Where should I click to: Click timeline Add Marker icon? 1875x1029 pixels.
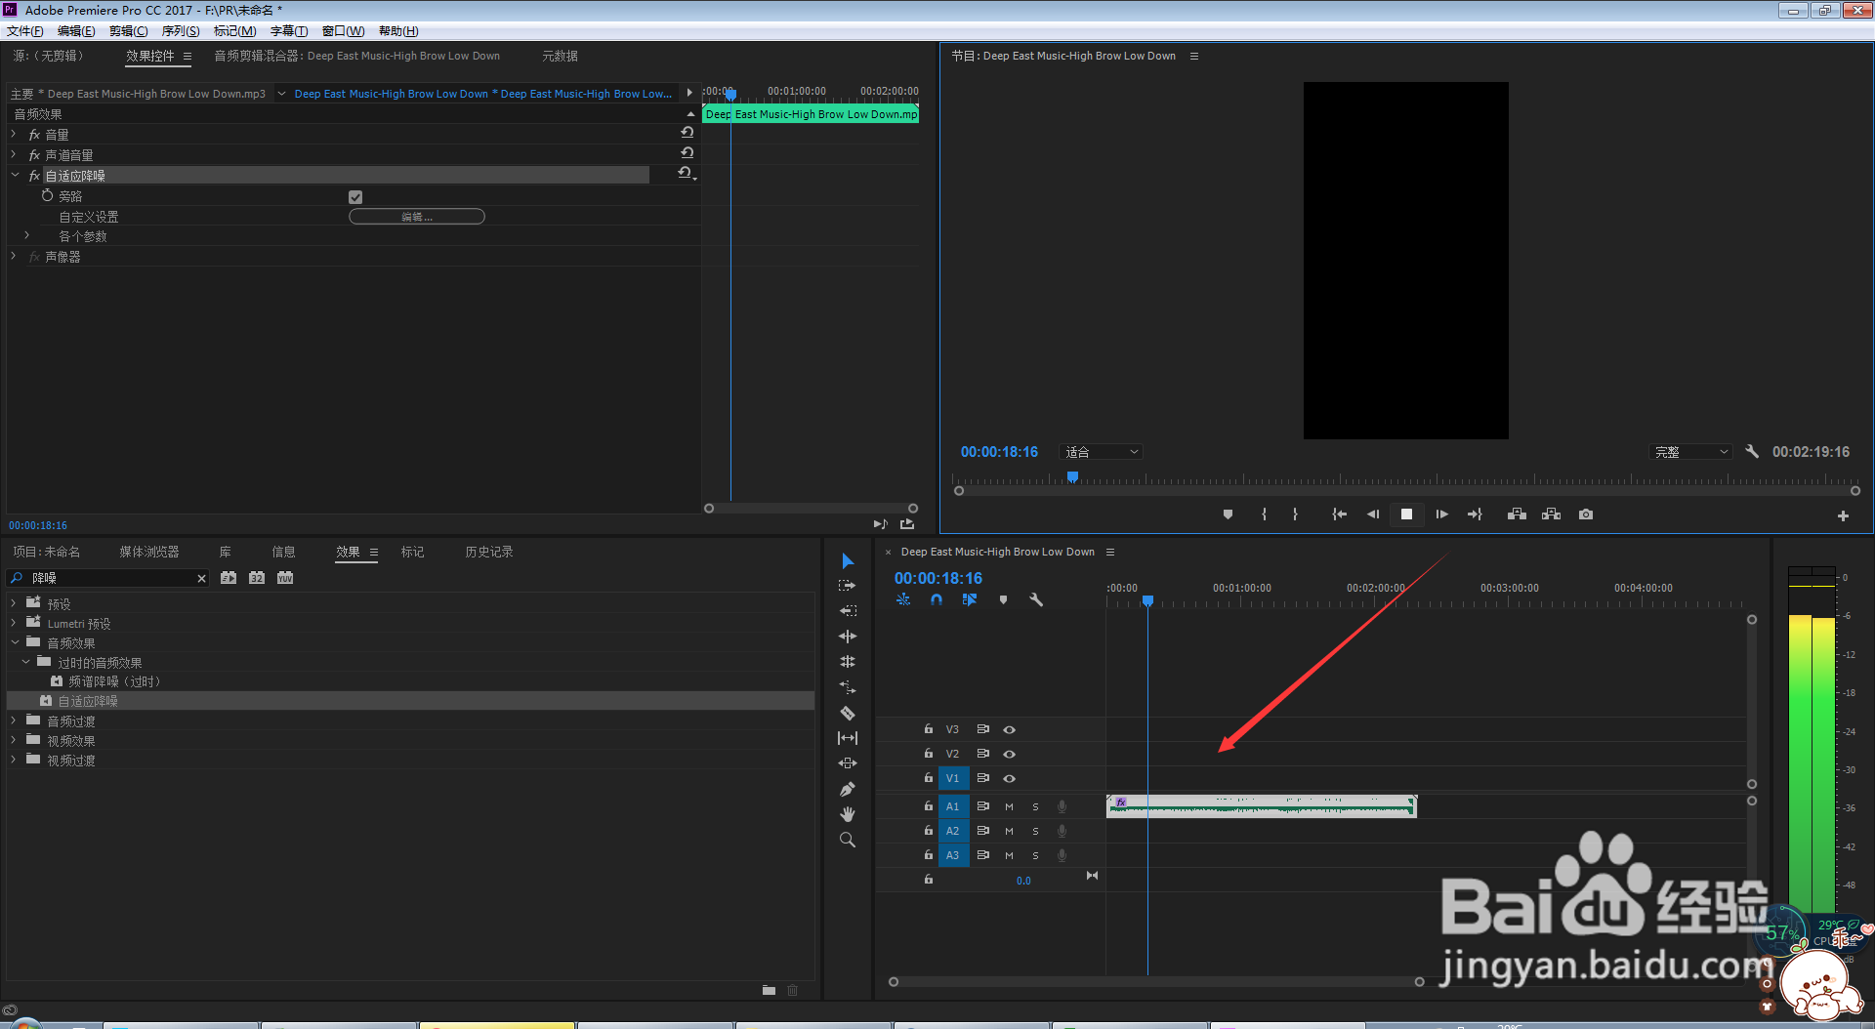(x=1003, y=599)
